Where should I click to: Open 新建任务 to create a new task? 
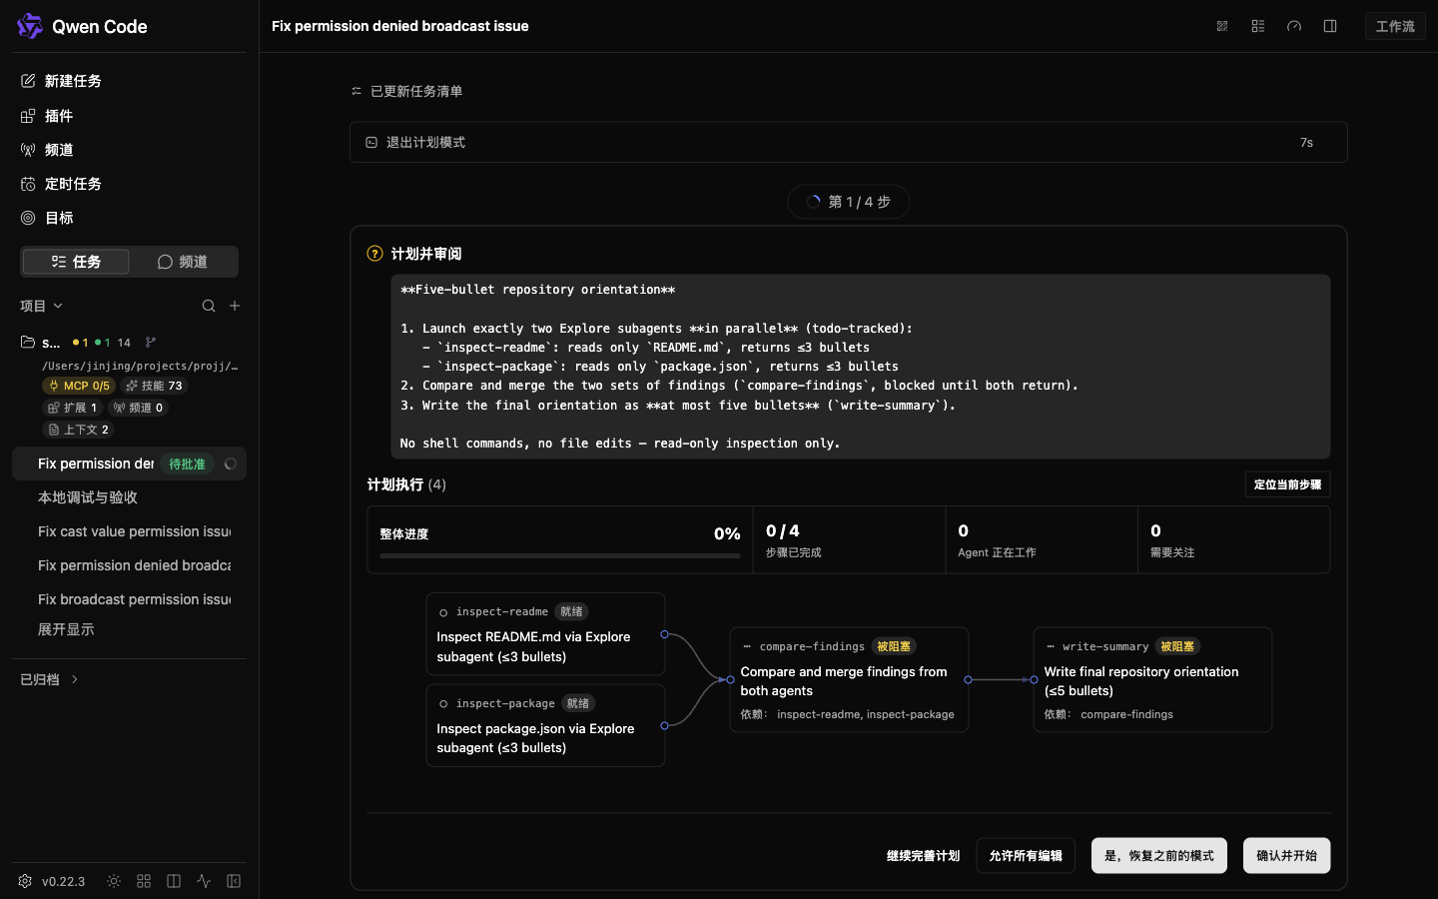coord(61,81)
